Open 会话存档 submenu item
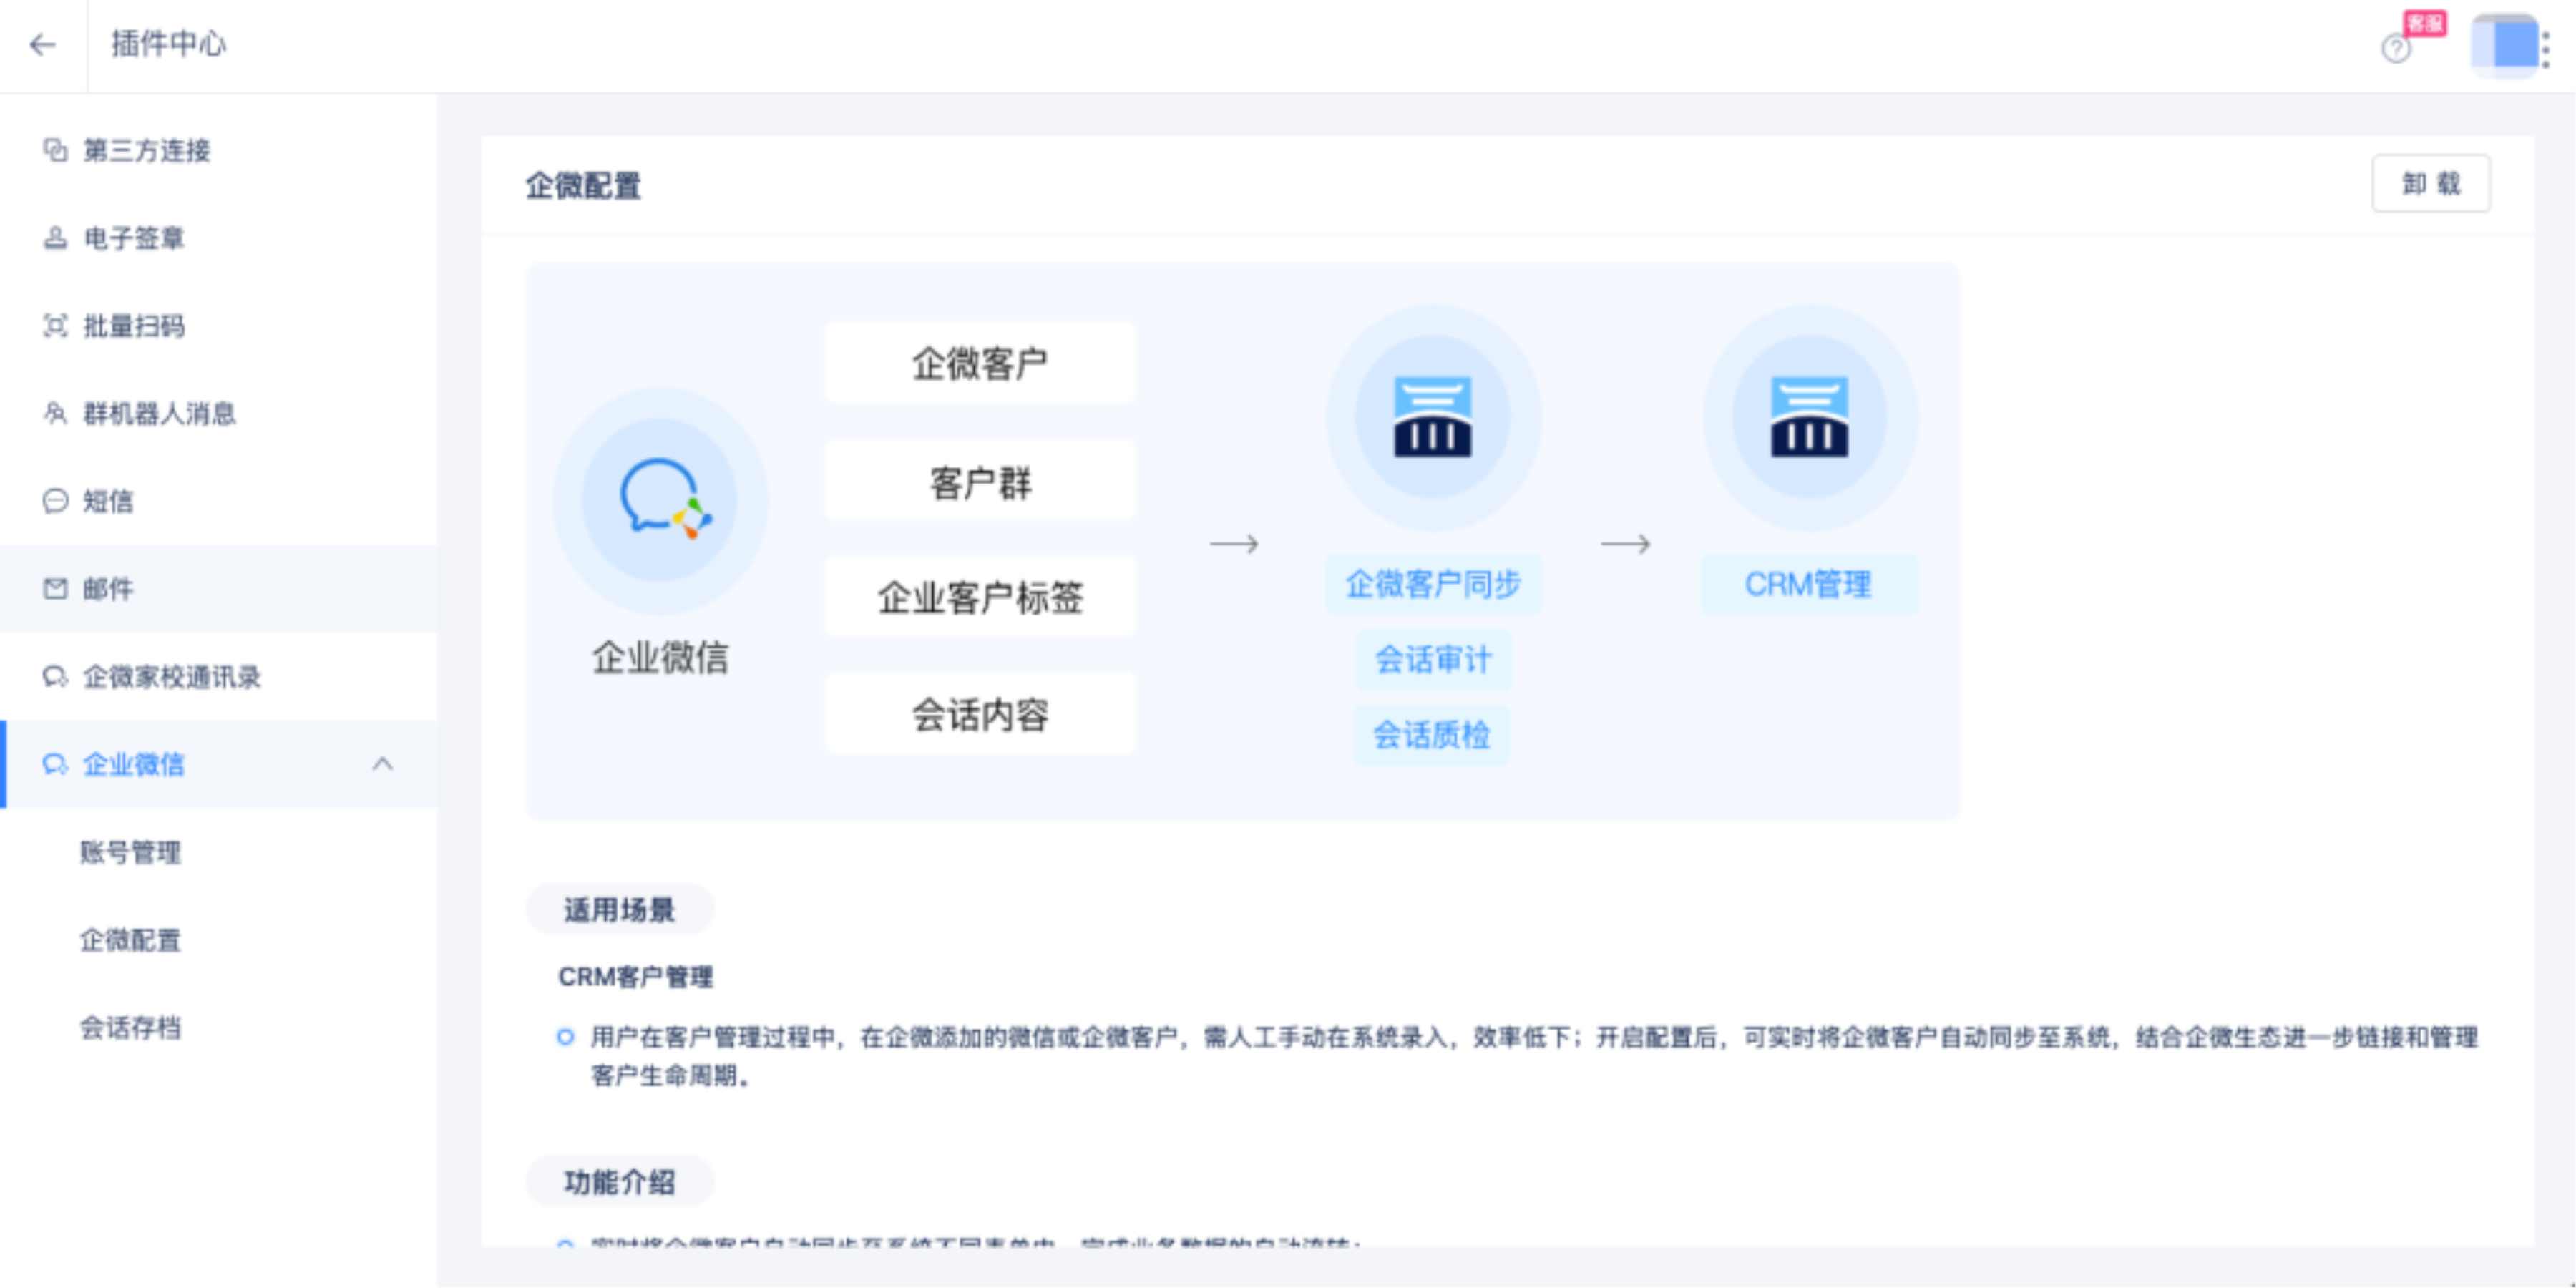Viewport: 2576px width, 1288px height. pyautogui.click(x=130, y=1028)
